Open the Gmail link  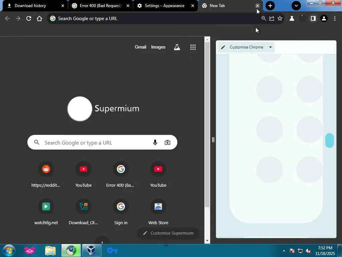click(x=141, y=47)
